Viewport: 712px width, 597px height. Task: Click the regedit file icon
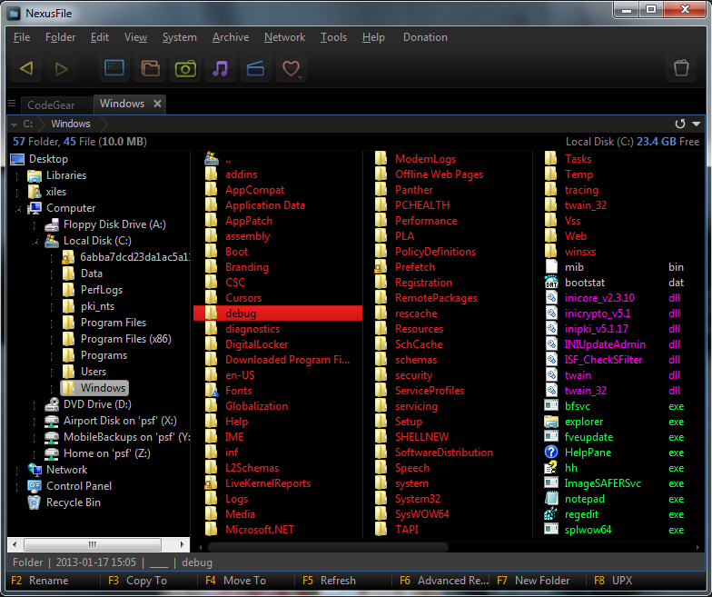550,514
